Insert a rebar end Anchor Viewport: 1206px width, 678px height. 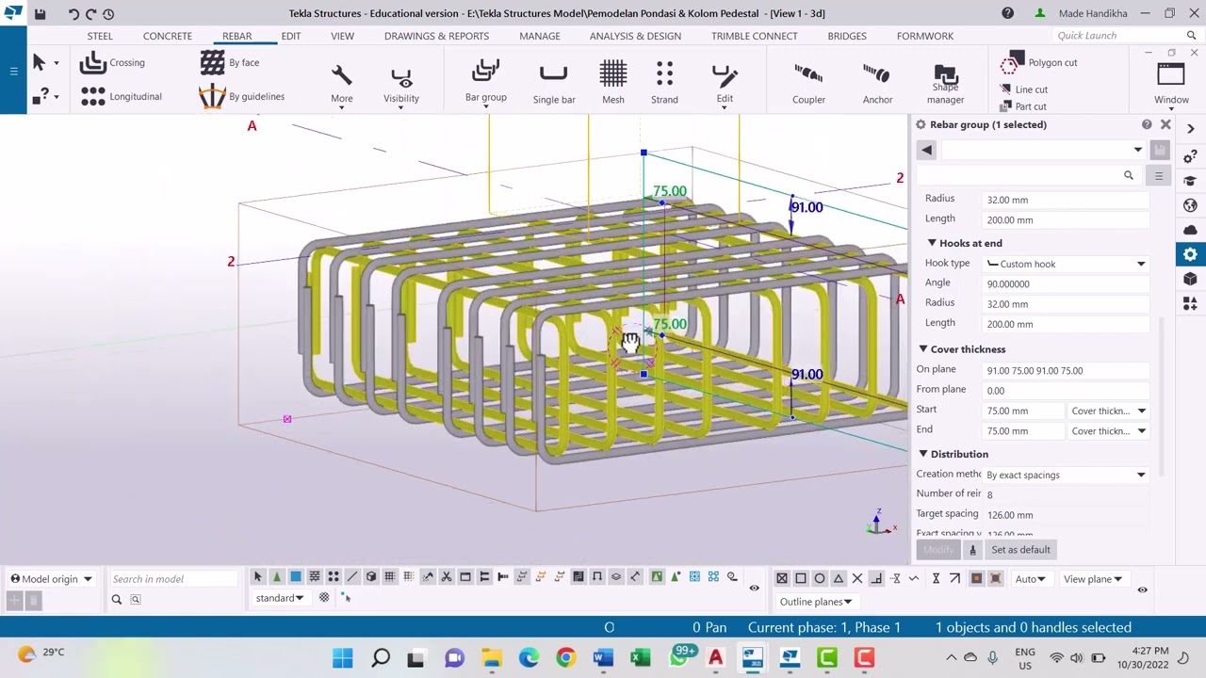pos(877,83)
